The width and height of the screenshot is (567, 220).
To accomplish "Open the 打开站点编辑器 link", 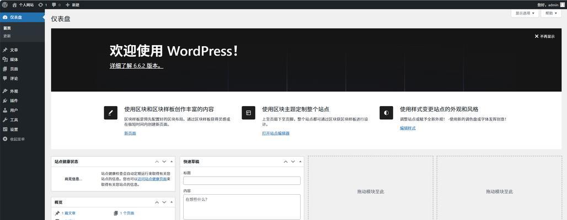I will [276, 133].
